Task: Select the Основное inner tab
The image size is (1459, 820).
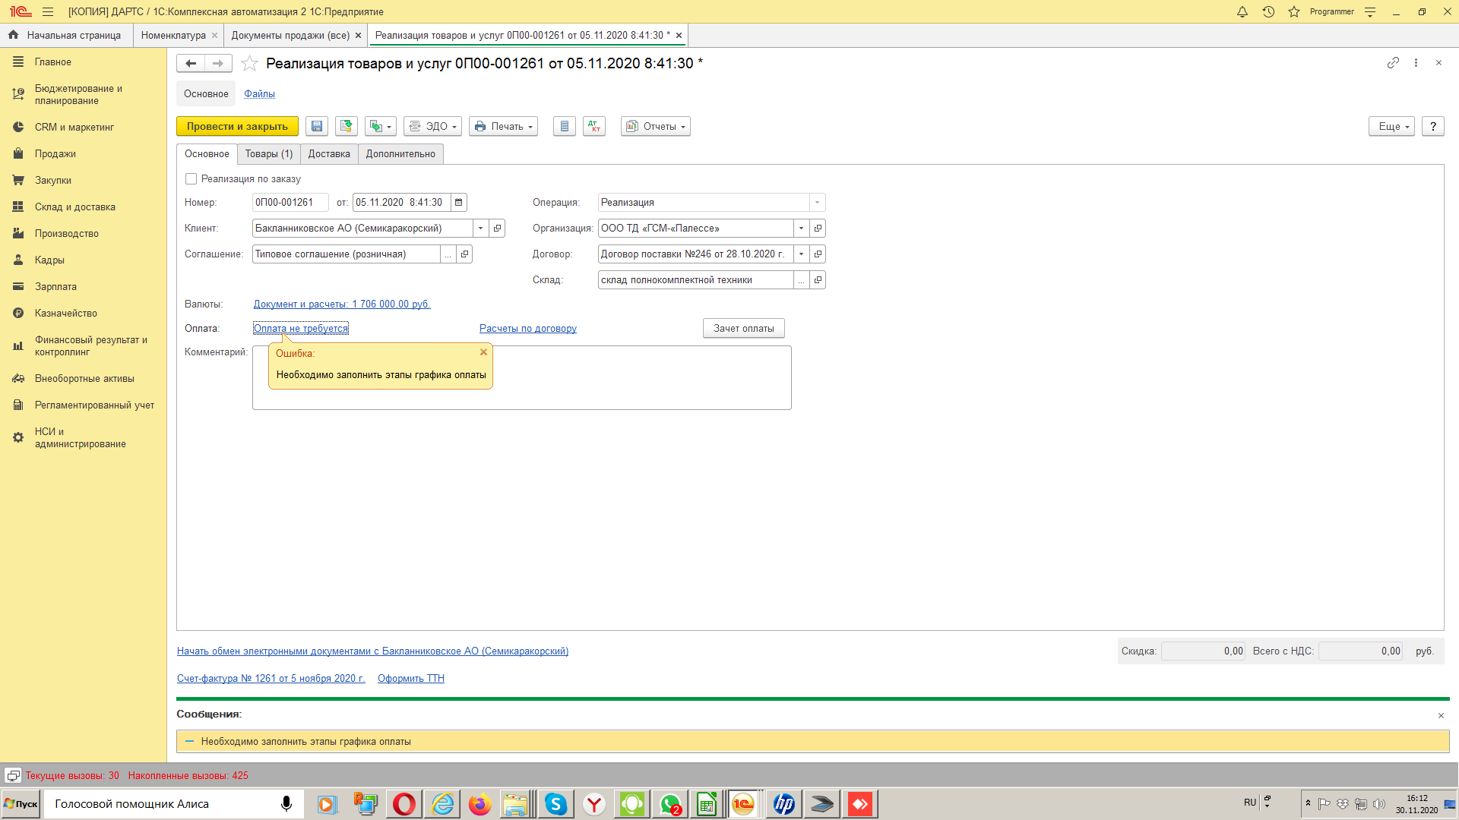Action: point(207,154)
